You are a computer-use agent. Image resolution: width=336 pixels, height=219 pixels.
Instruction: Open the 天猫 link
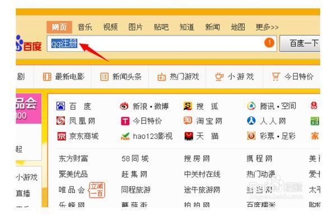[x=207, y=136]
